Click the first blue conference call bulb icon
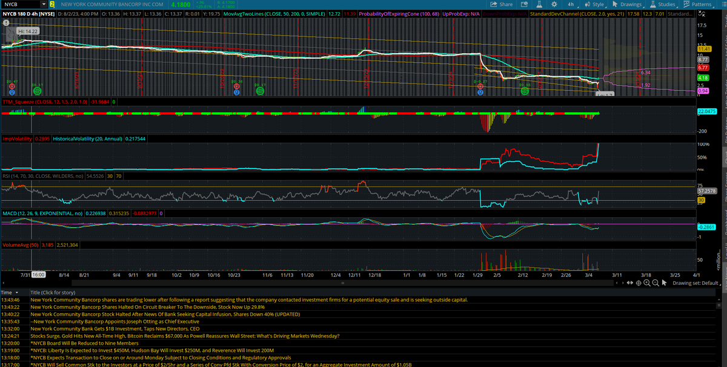This screenshot has height=367, width=727. pyautogui.click(x=12, y=93)
